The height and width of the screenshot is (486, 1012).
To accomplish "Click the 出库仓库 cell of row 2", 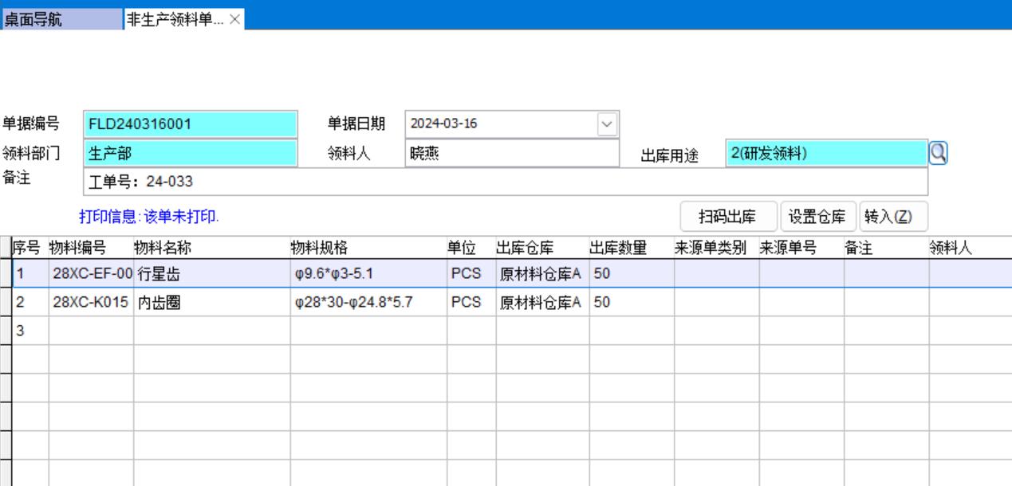I will click(541, 303).
